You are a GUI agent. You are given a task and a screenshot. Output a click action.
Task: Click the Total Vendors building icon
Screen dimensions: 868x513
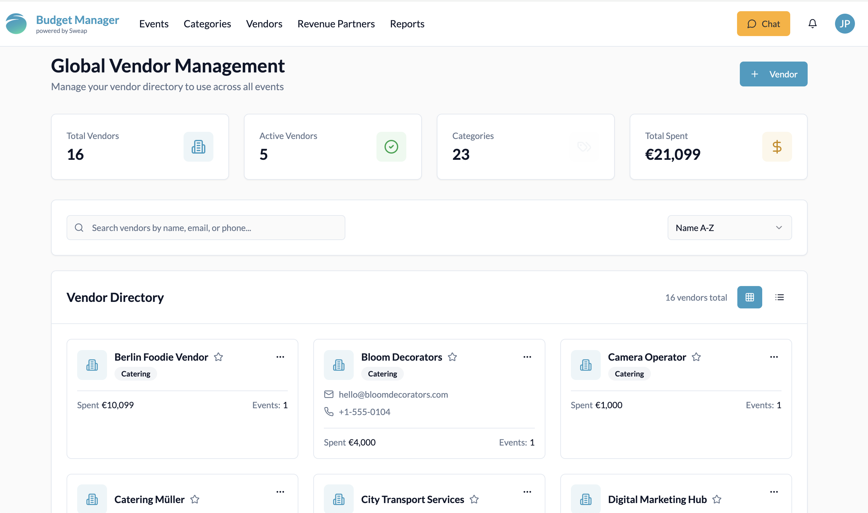(198, 146)
